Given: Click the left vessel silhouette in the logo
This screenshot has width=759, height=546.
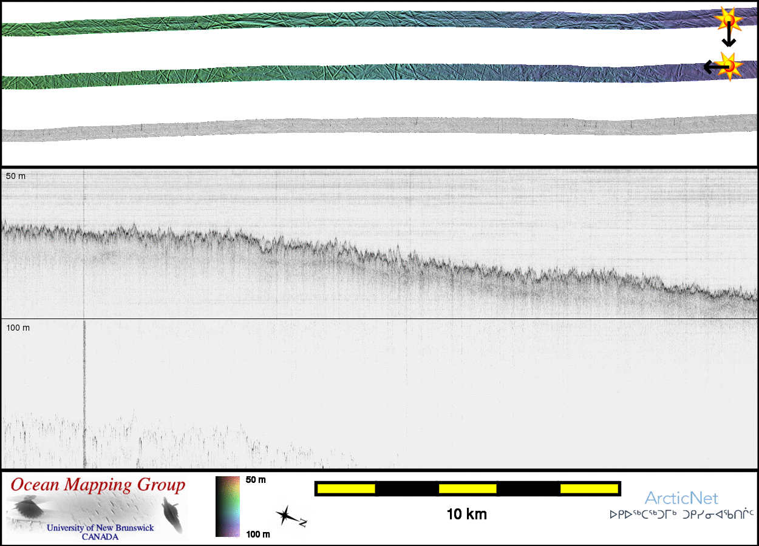Looking at the screenshot, I should tap(26, 508).
